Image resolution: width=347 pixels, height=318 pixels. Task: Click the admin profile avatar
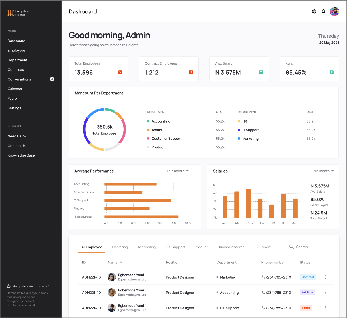coord(334,11)
